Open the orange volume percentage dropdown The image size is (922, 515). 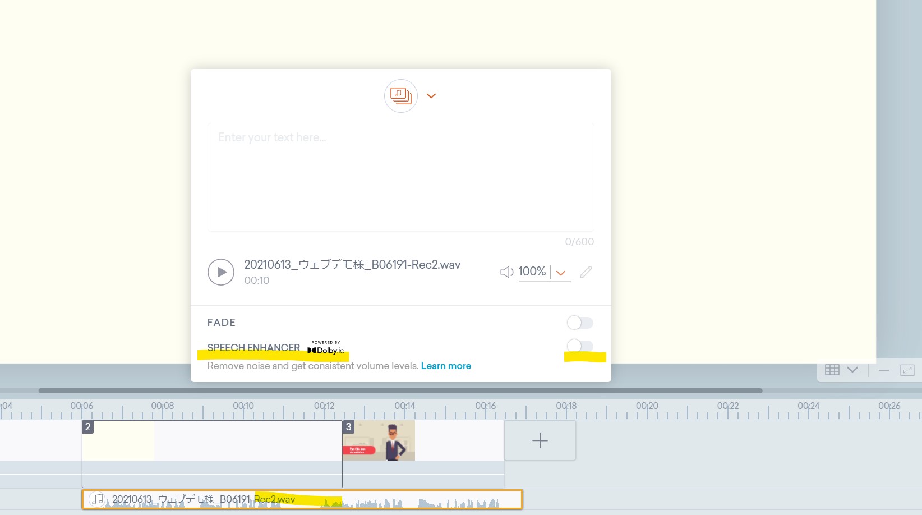point(561,273)
